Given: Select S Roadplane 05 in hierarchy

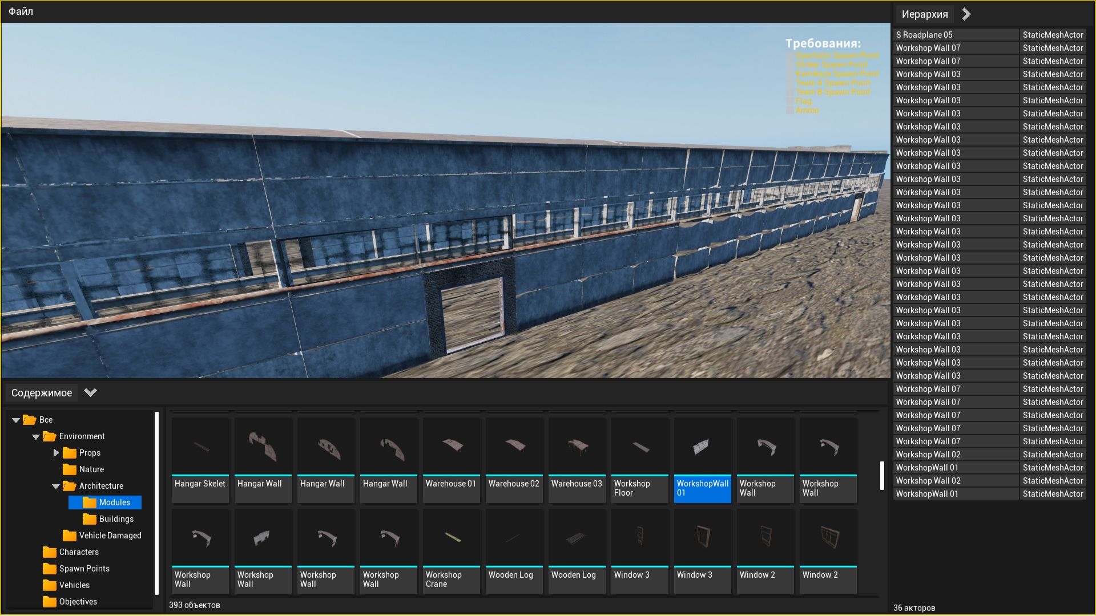Looking at the screenshot, I should [x=956, y=35].
